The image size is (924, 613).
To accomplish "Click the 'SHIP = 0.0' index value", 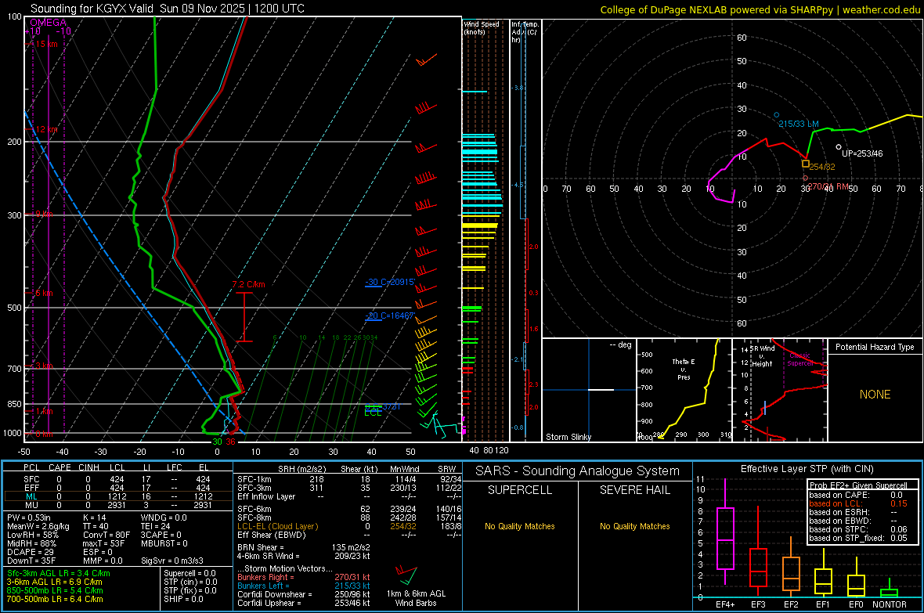I will tap(183, 599).
